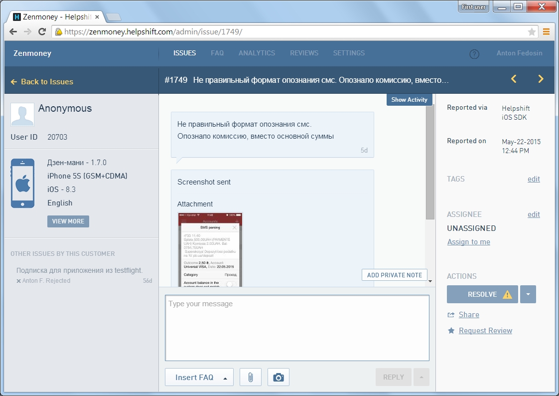Viewport: 559px width, 396px height.
Task: Click the browser forward arrow
Action: 27,32
